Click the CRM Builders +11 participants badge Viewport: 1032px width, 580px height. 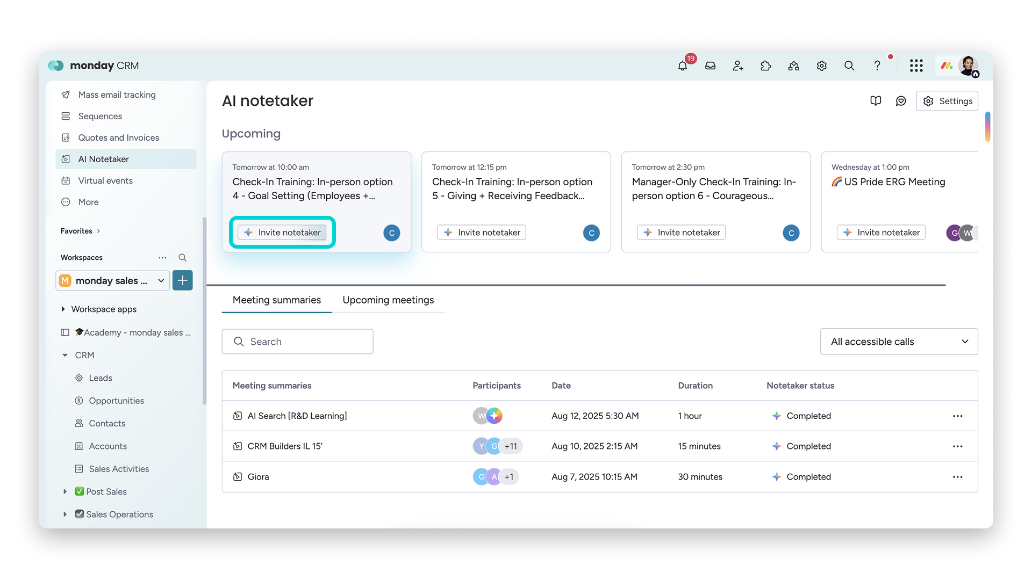coord(511,446)
